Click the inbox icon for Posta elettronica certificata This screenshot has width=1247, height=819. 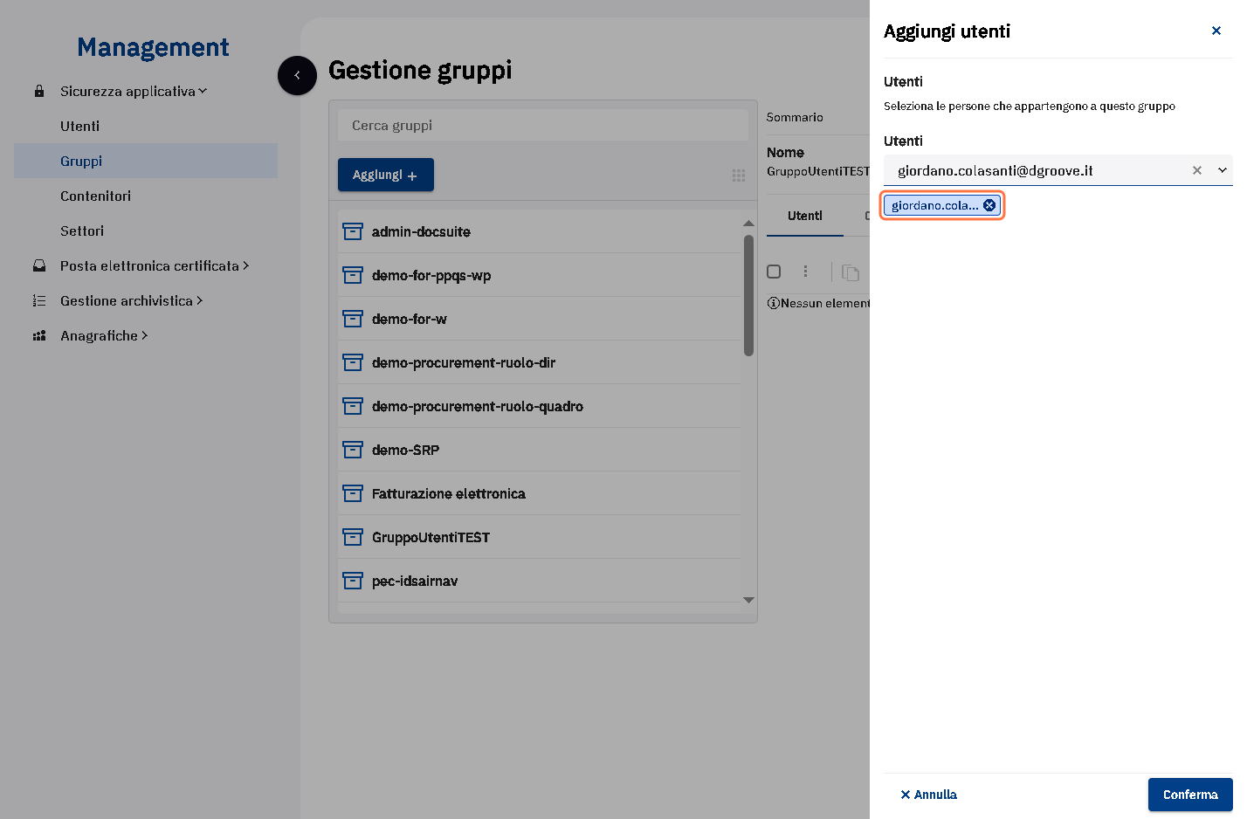click(x=39, y=265)
